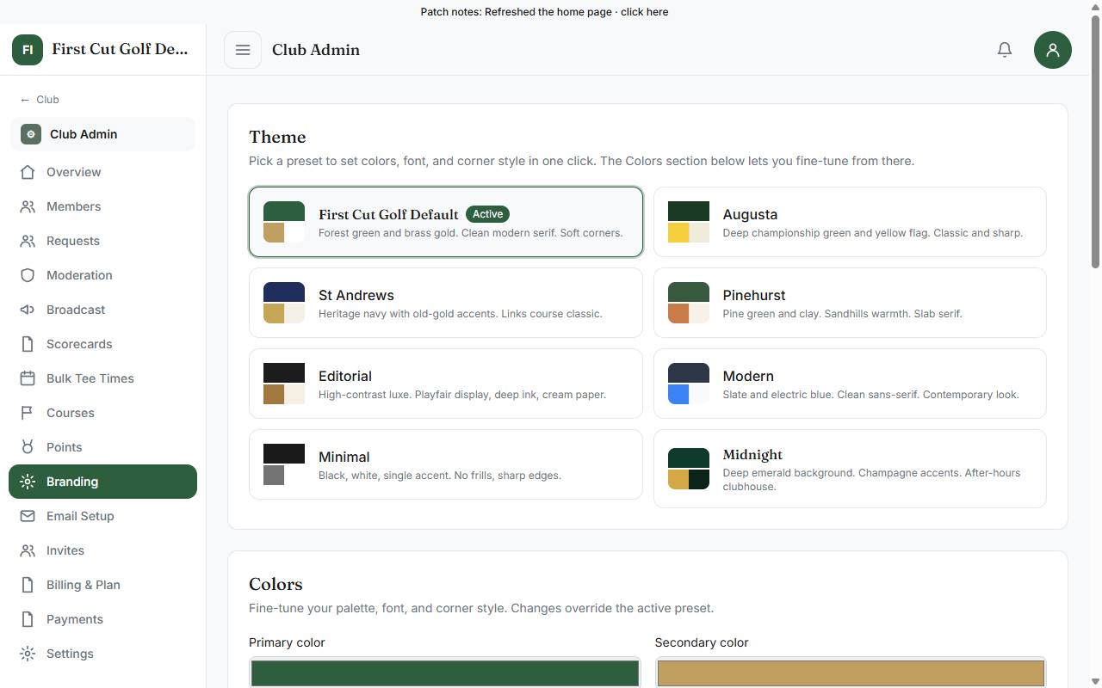The image size is (1102, 688).
Task: Click the Members people icon
Action: tap(28, 206)
